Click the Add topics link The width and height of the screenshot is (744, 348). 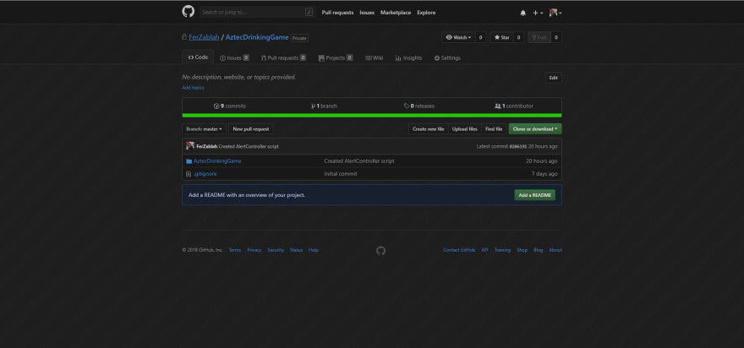pyautogui.click(x=193, y=88)
